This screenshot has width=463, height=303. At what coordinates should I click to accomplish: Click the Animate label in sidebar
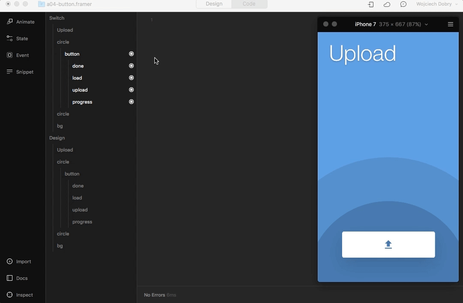pyautogui.click(x=25, y=22)
